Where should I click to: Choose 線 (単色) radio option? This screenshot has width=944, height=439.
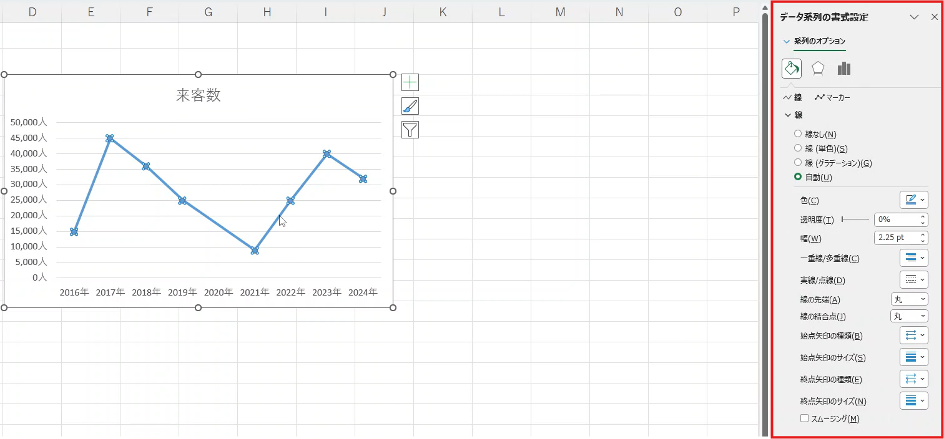click(x=798, y=148)
